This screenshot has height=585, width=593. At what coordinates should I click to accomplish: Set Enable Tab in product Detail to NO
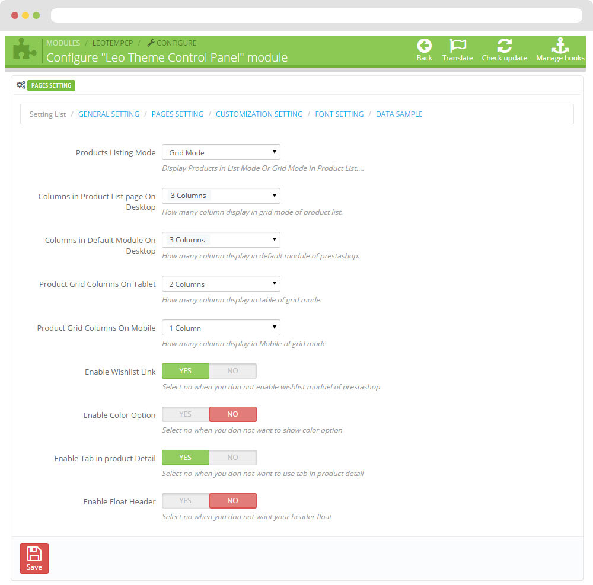point(232,457)
